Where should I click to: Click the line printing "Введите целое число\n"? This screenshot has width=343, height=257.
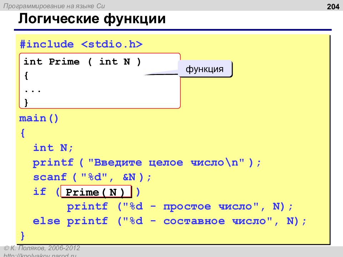coord(147,163)
